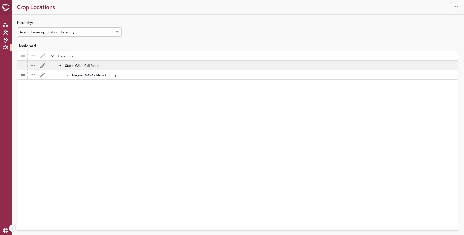
Task: Open the hammer and wrench tools module
Action: [6, 33]
